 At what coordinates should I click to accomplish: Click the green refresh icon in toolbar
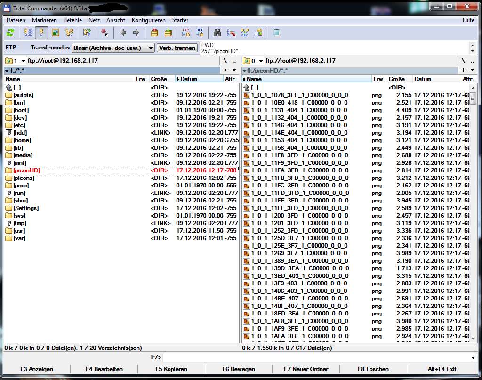(10, 32)
